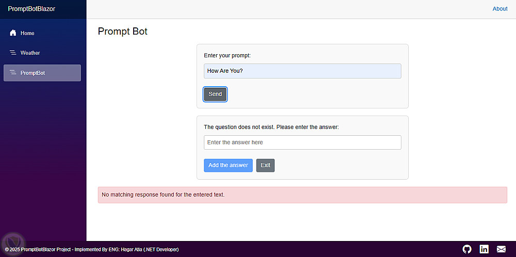Click the PromptBotBlazor brand title
The width and height of the screenshot is (516, 257).
point(31,9)
